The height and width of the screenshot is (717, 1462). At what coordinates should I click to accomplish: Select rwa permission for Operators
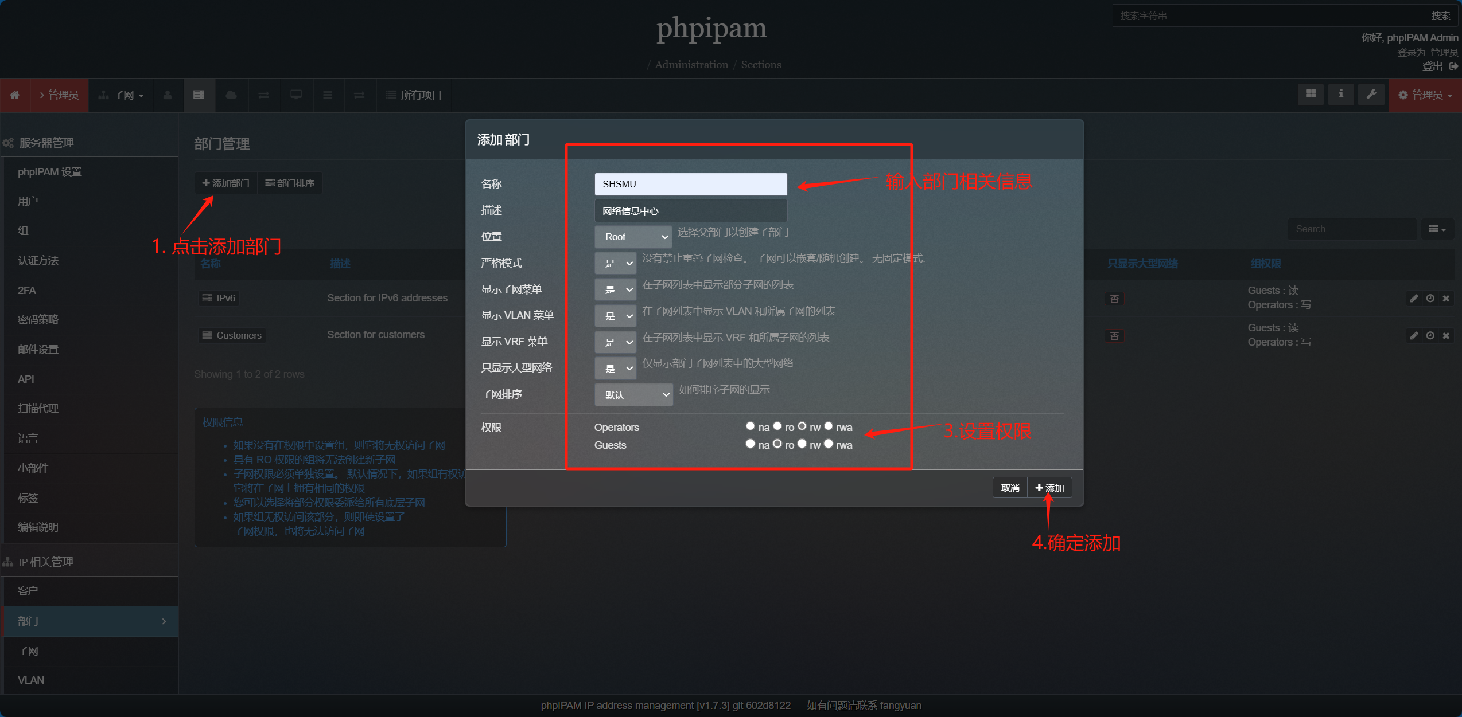point(829,426)
